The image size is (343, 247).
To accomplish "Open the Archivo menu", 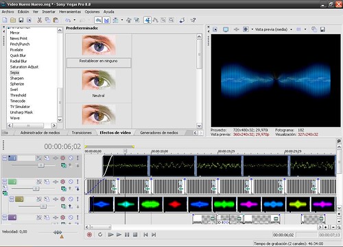I will point(8,12).
